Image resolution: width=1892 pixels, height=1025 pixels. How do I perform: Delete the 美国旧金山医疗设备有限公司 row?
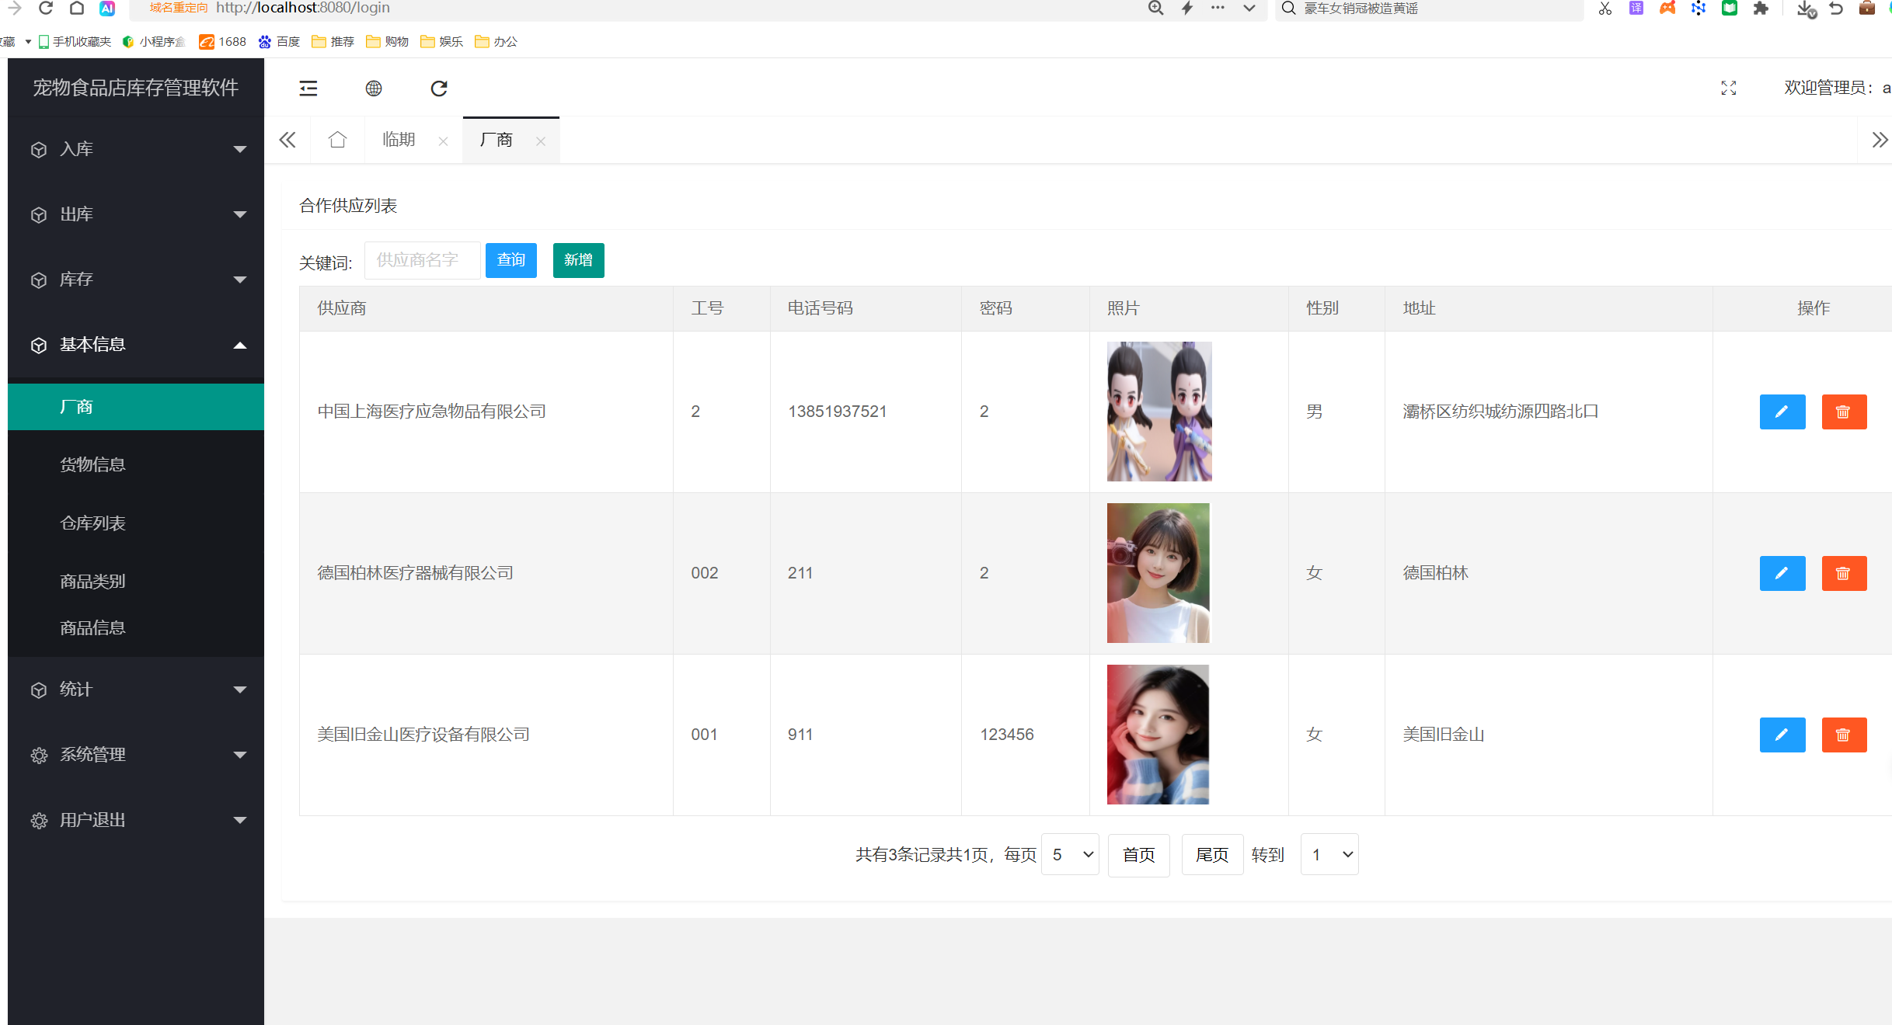[1843, 735]
